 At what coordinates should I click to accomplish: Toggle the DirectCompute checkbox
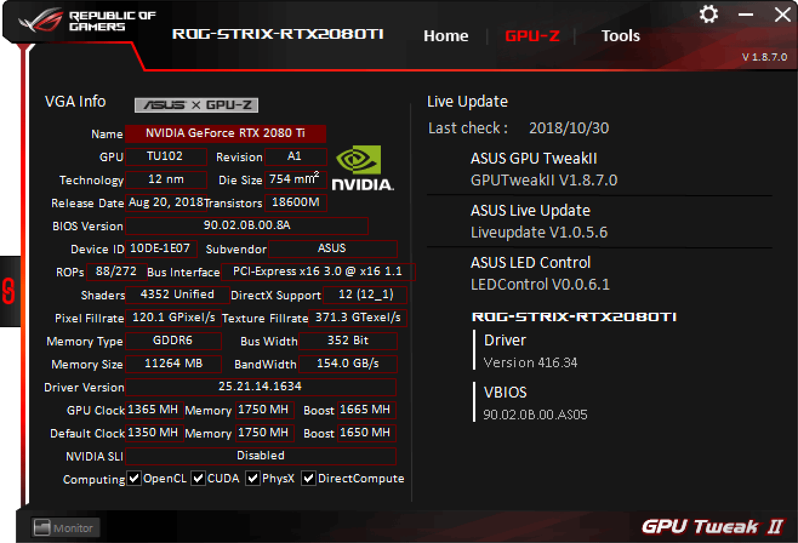309,478
